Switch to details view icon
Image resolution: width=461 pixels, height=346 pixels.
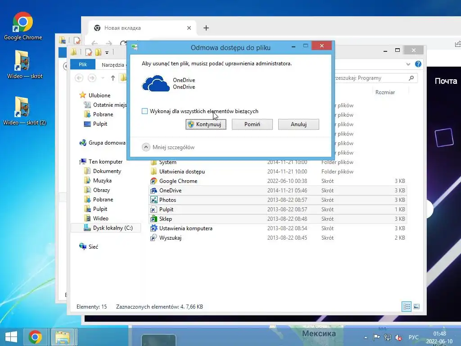(x=407, y=306)
